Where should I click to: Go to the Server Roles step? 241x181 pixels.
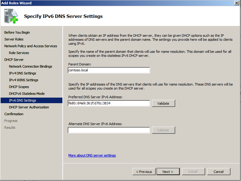tap(14, 39)
